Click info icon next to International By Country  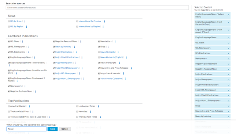(104, 21)
